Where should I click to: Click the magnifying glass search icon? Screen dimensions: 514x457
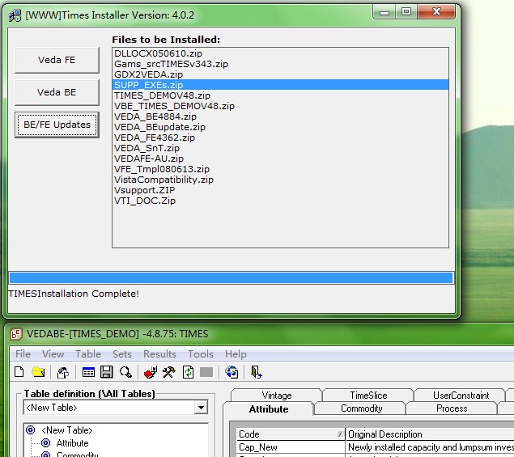(125, 372)
